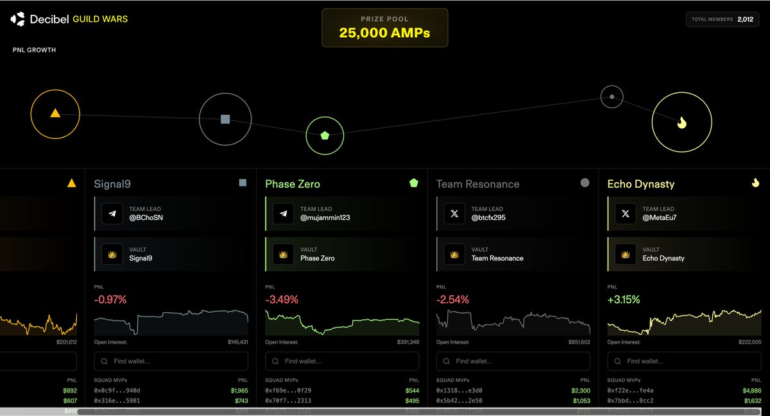Select wallet 0x316e...5981 row

click(171, 401)
